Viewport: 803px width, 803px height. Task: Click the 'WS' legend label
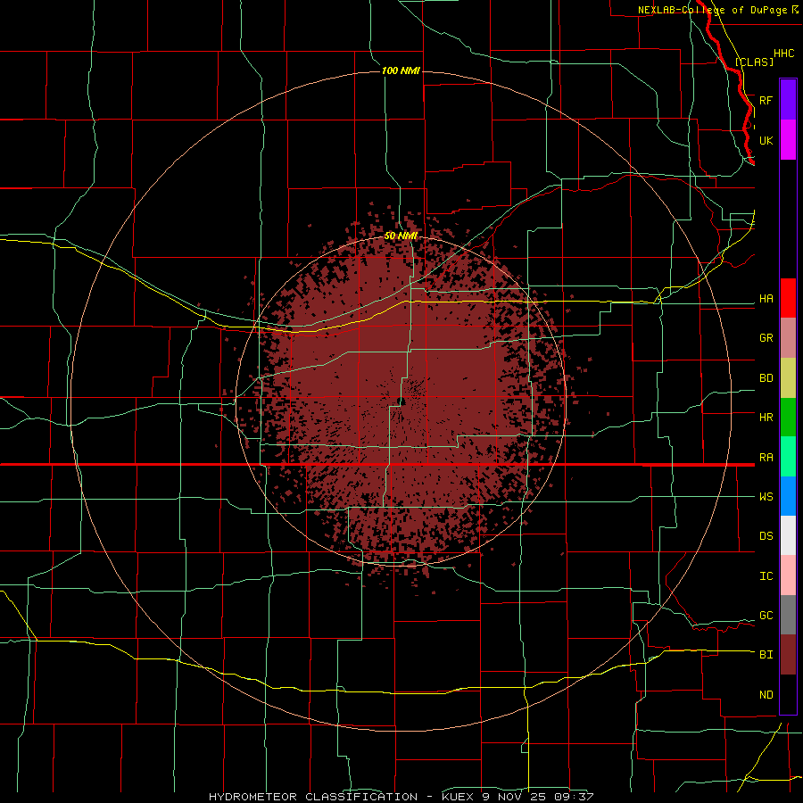766,497
